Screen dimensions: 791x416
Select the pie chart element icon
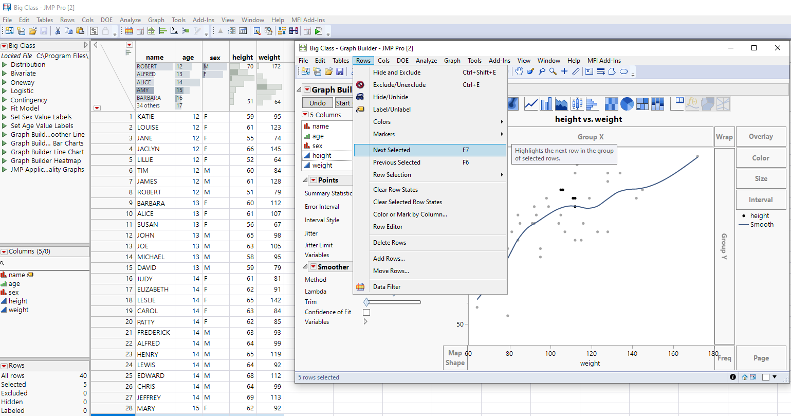point(627,104)
